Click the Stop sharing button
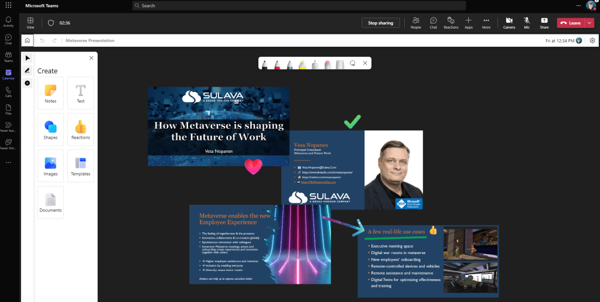600x302 pixels. 381,23
